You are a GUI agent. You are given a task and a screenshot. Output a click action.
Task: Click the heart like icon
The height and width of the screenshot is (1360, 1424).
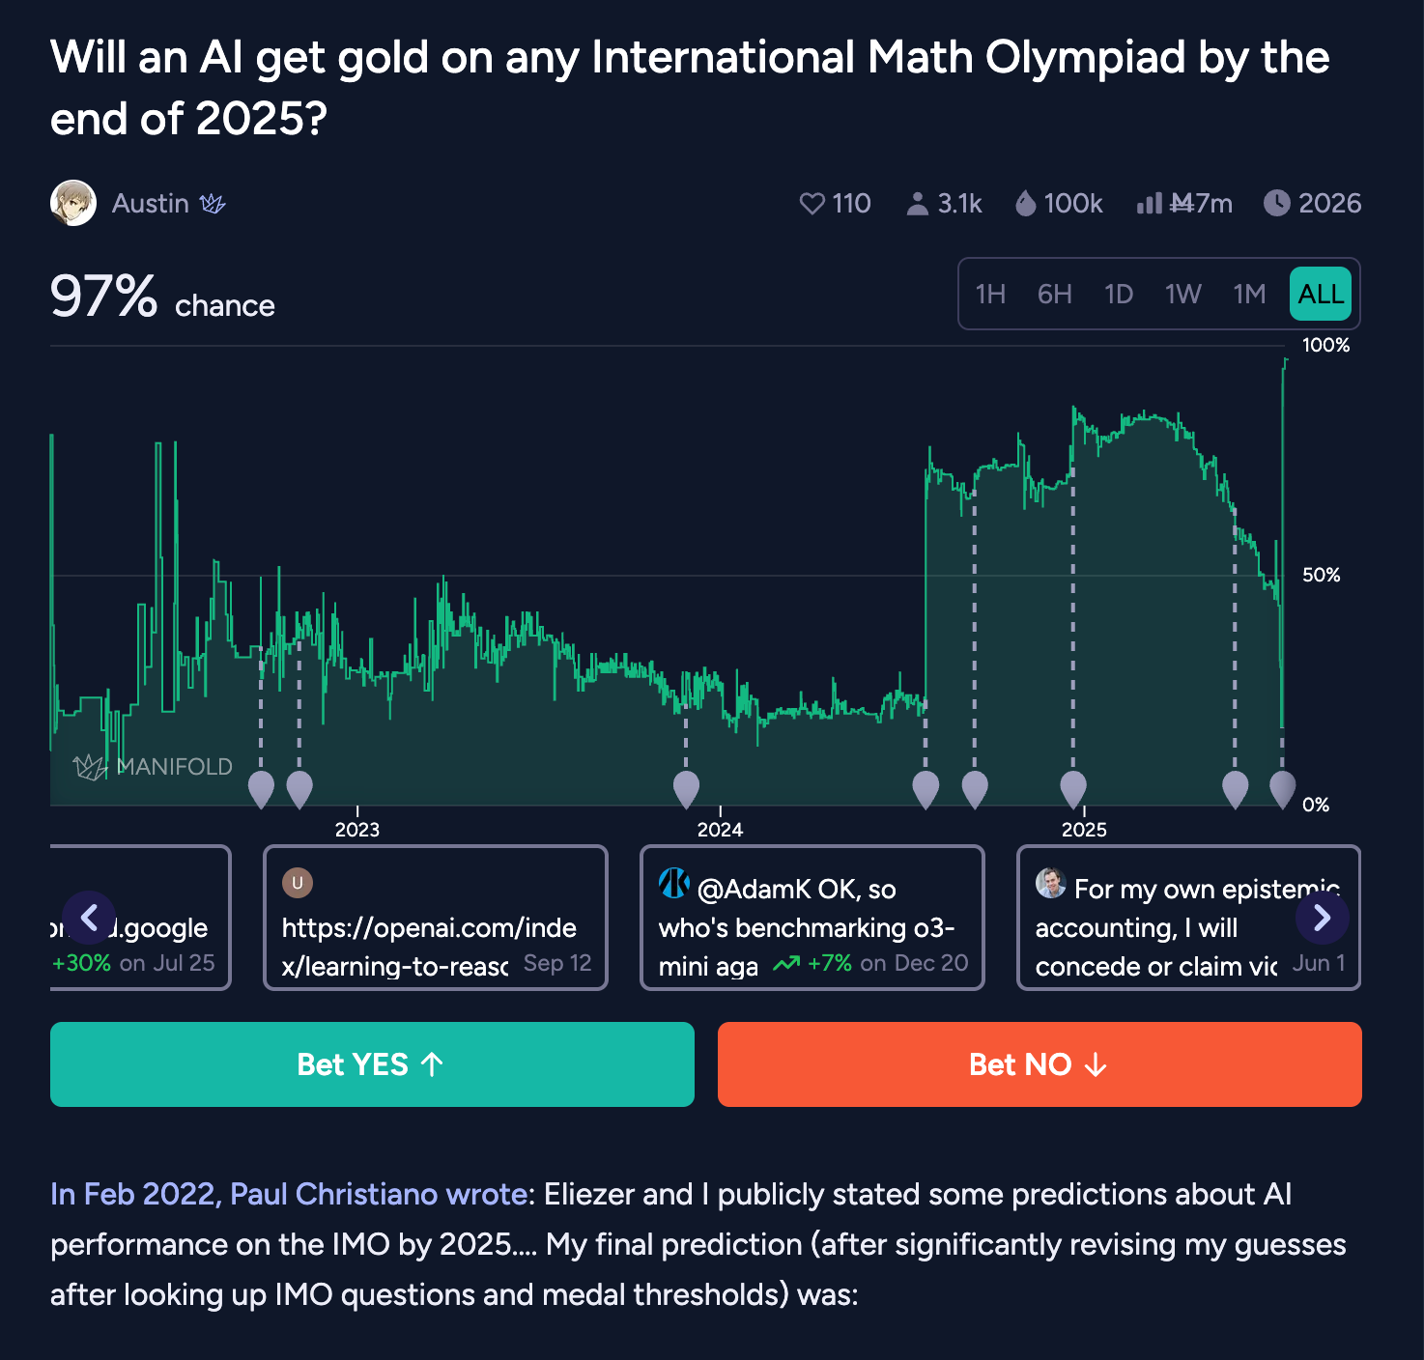pos(812,204)
